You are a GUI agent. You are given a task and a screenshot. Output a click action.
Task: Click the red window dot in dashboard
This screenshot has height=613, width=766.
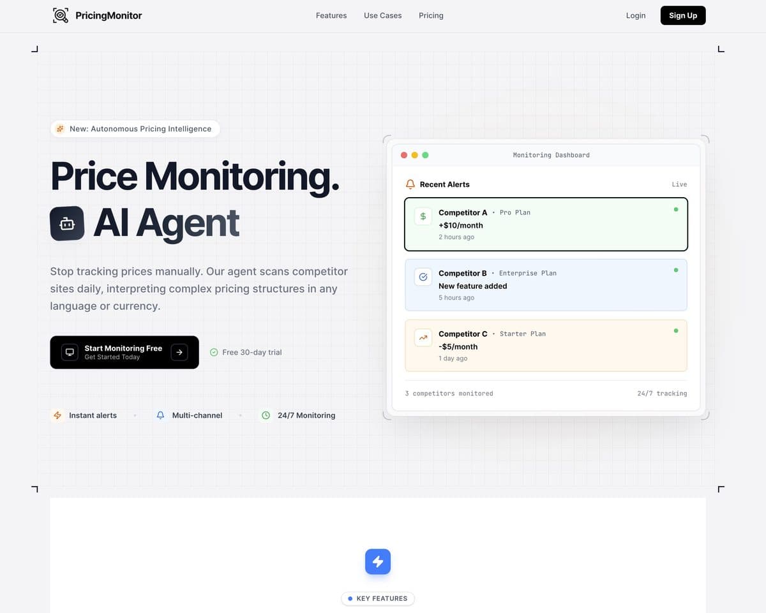coord(403,155)
